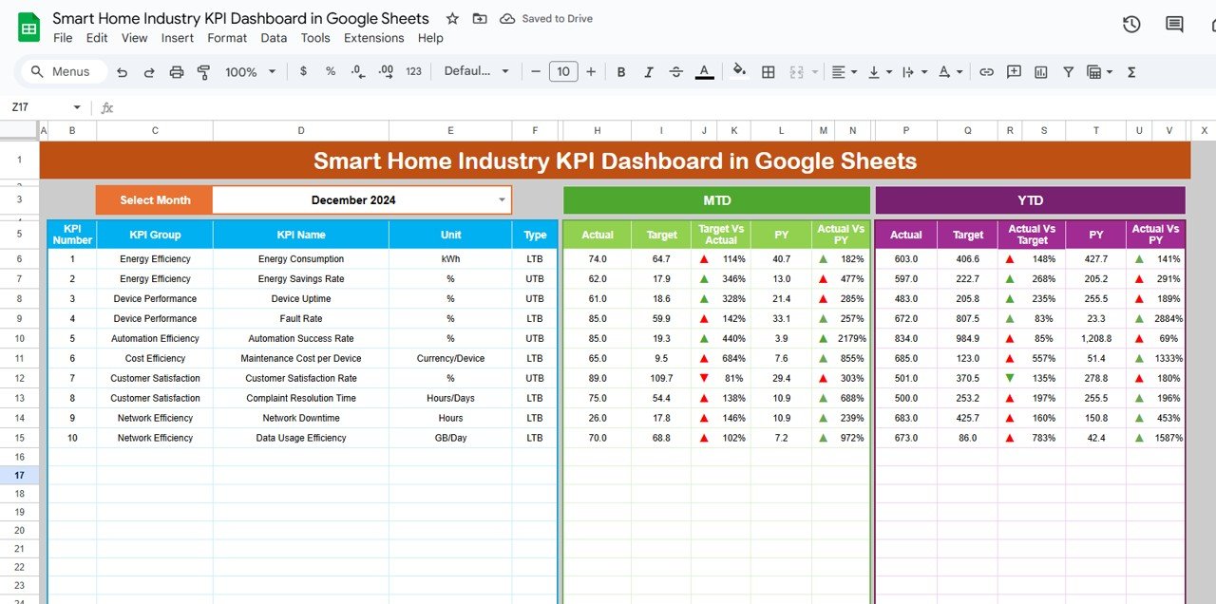The height and width of the screenshot is (604, 1216).
Task: Expand the Select Month December 2024 dropdown
Action: pos(503,200)
